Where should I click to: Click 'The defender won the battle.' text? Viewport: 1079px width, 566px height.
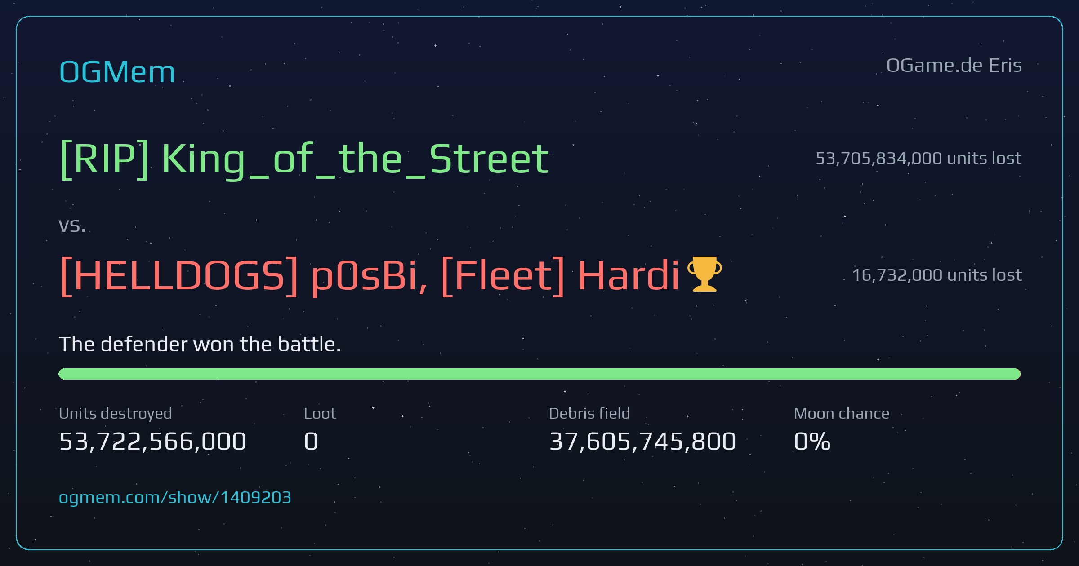200,345
